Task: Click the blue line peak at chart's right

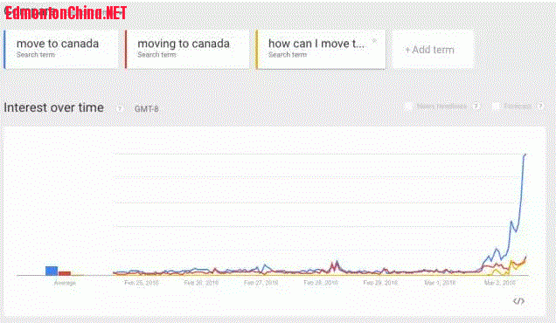Action: (525, 155)
